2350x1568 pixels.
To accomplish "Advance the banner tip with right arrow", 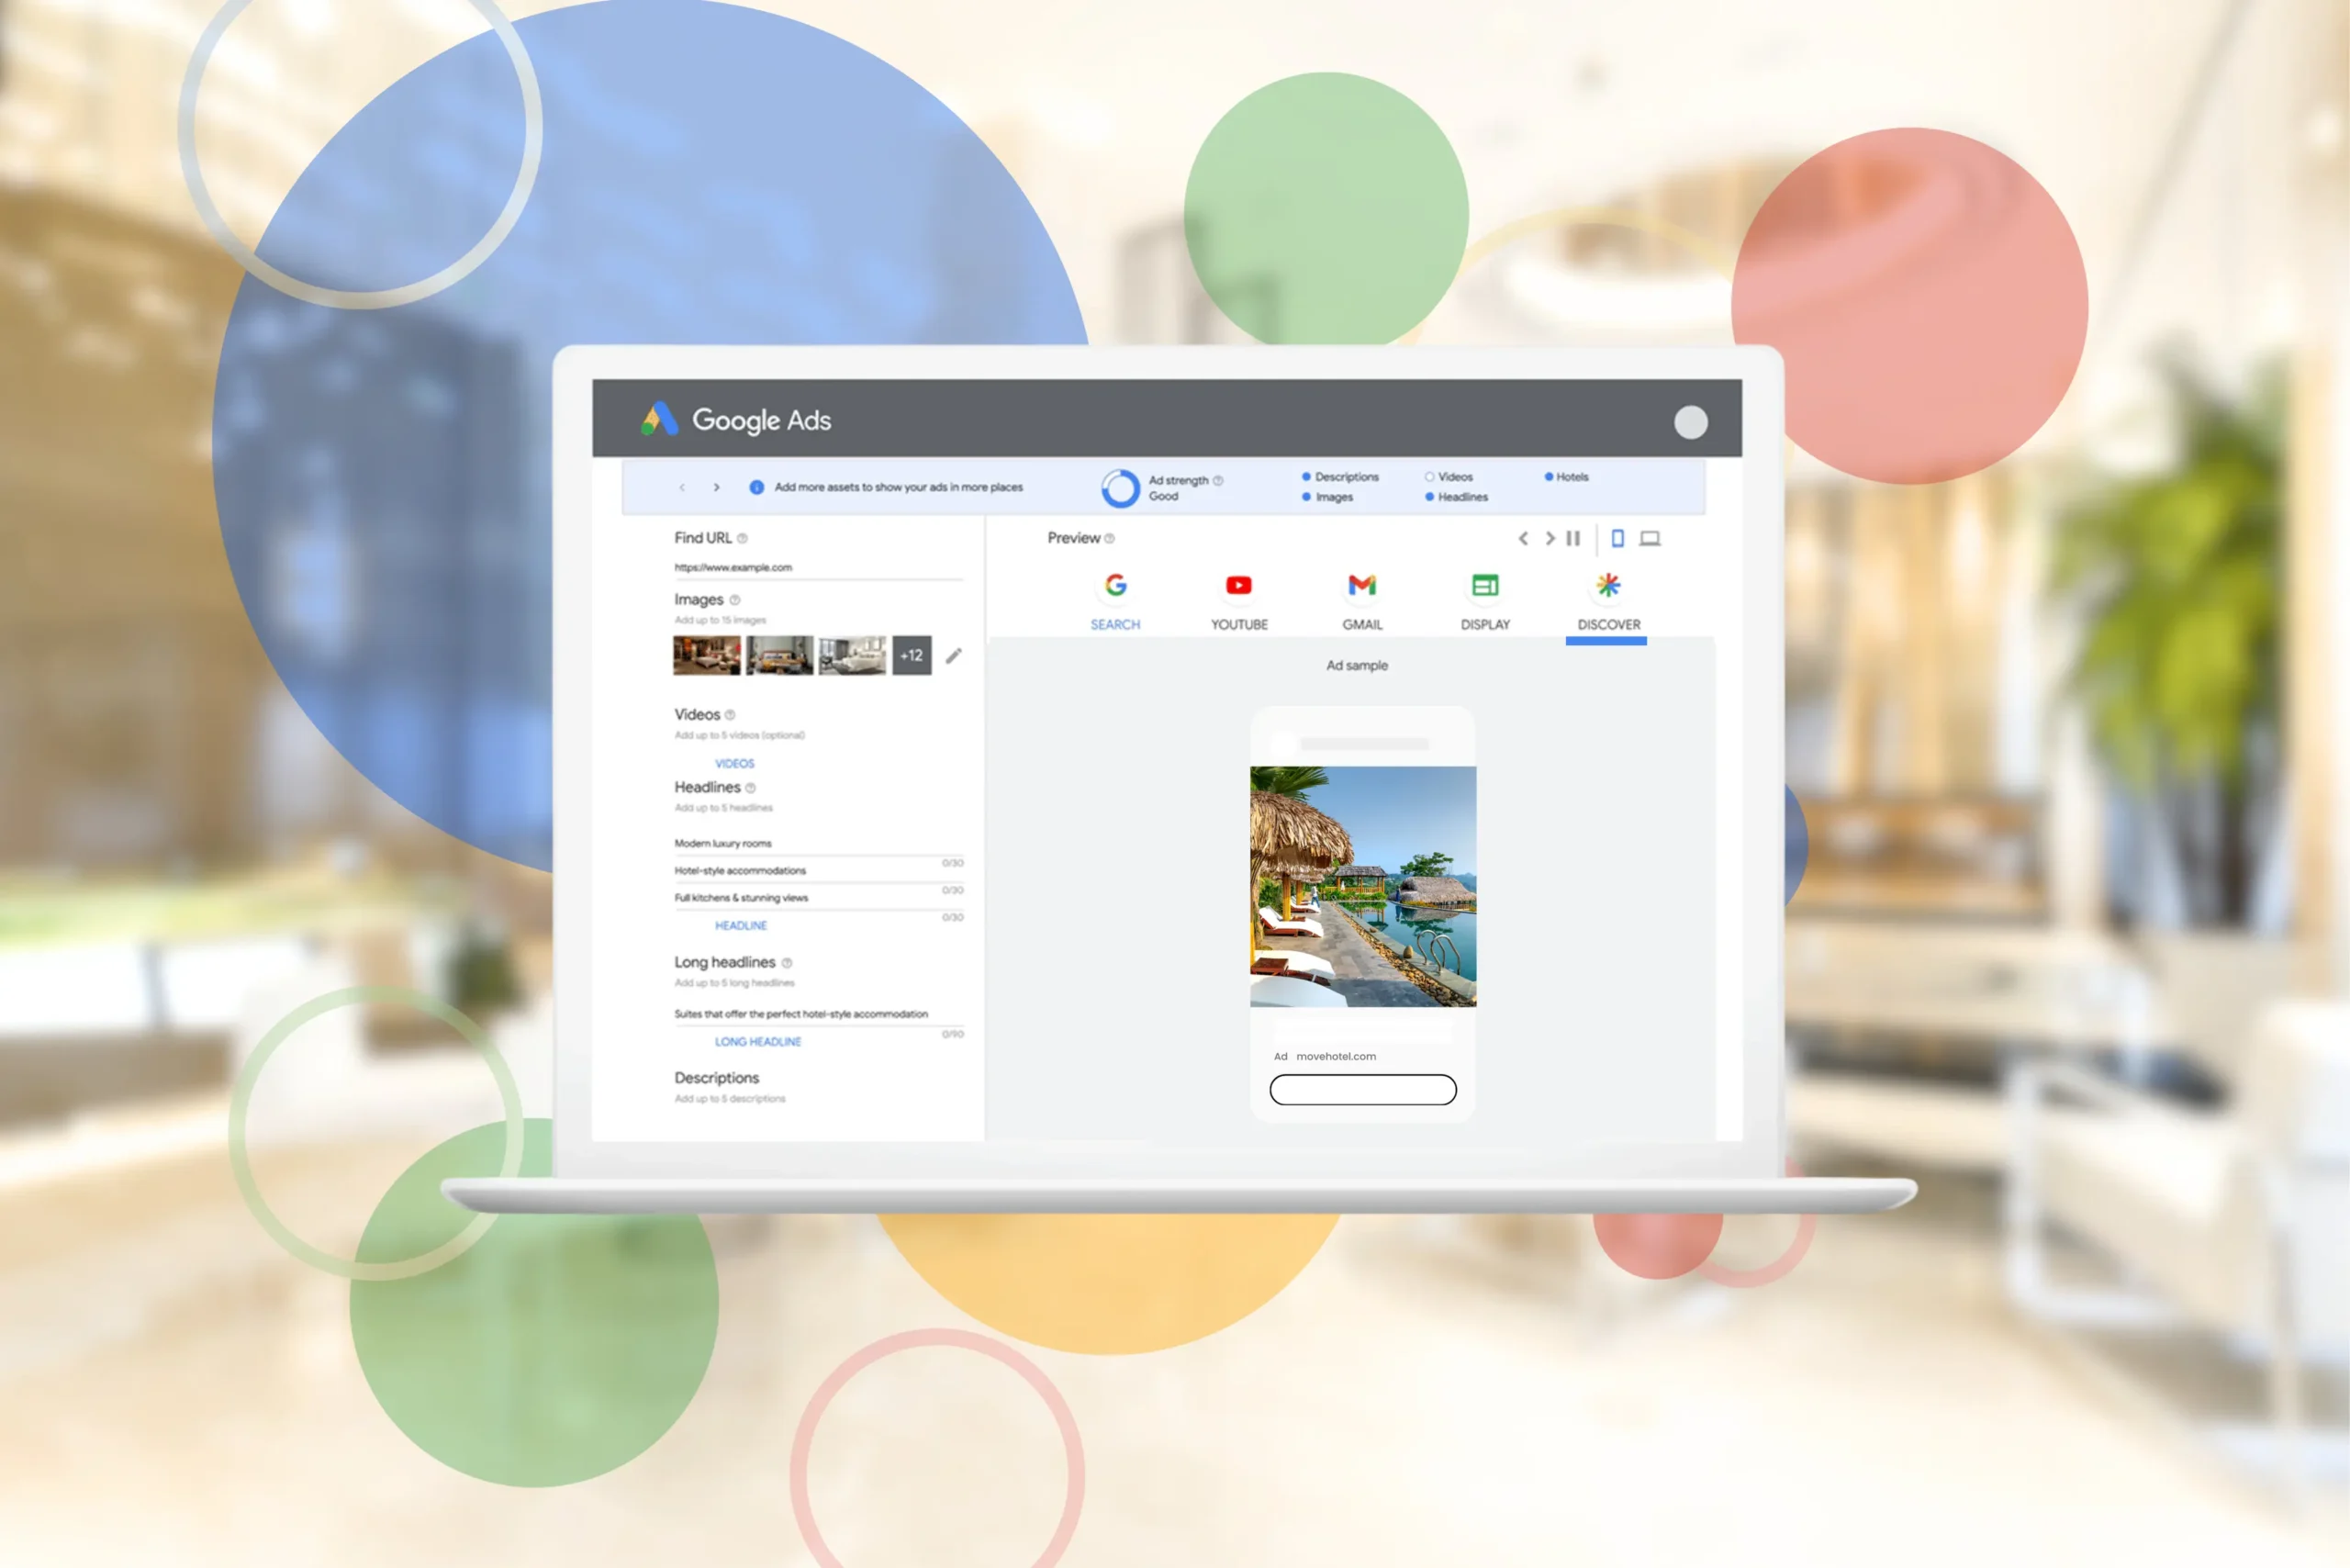I will [x=716, y=487].
